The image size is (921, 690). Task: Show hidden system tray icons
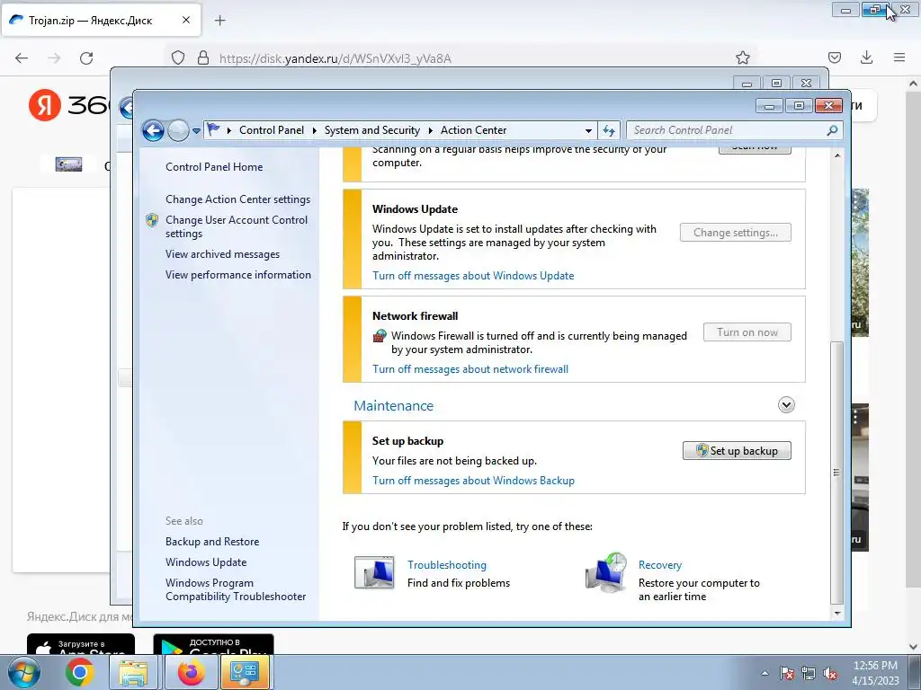765,673
